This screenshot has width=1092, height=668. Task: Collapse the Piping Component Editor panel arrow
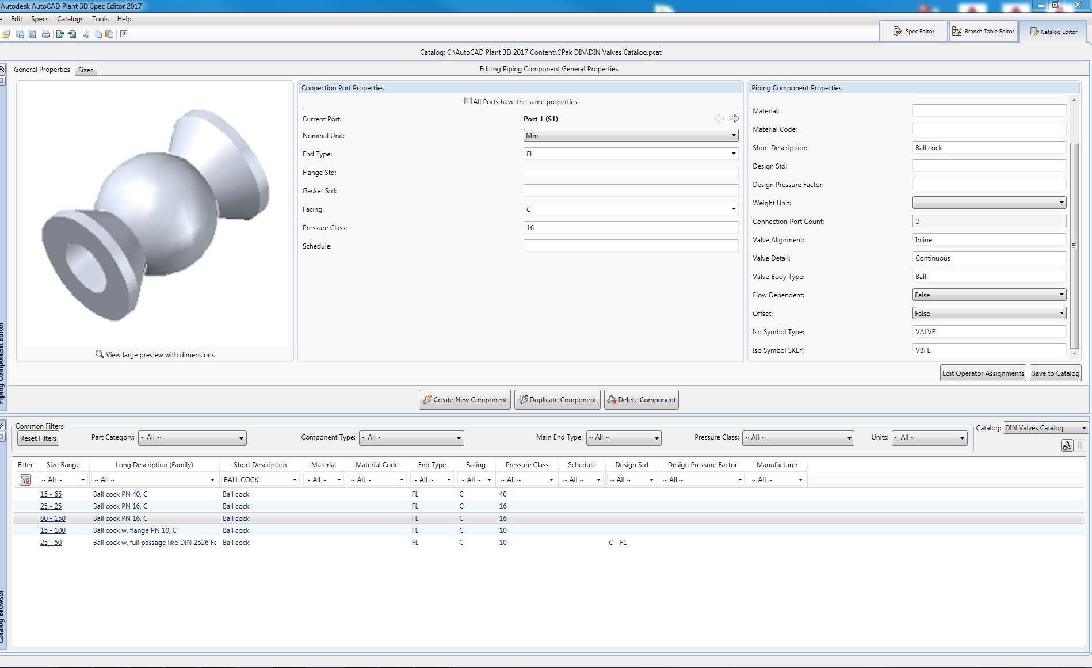click(x=2, y=69)
